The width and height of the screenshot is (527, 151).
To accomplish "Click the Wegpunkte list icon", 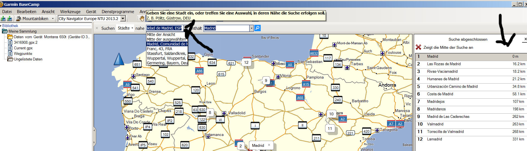I will click(x=10, y=53).
